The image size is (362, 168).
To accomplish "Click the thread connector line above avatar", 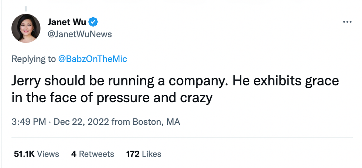I will tap(26, 8).
